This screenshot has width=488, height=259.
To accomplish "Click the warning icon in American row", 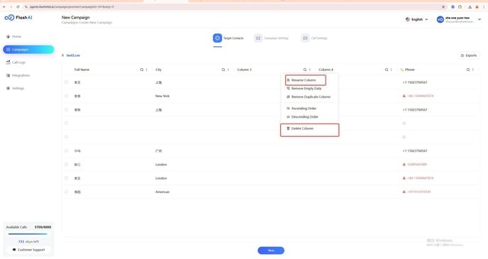I will 404,192.
